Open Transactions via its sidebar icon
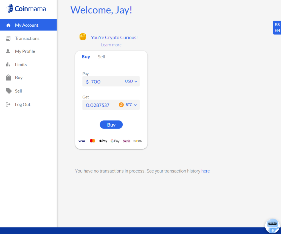The height and width of the screenshot is (234, 281). 8,38
